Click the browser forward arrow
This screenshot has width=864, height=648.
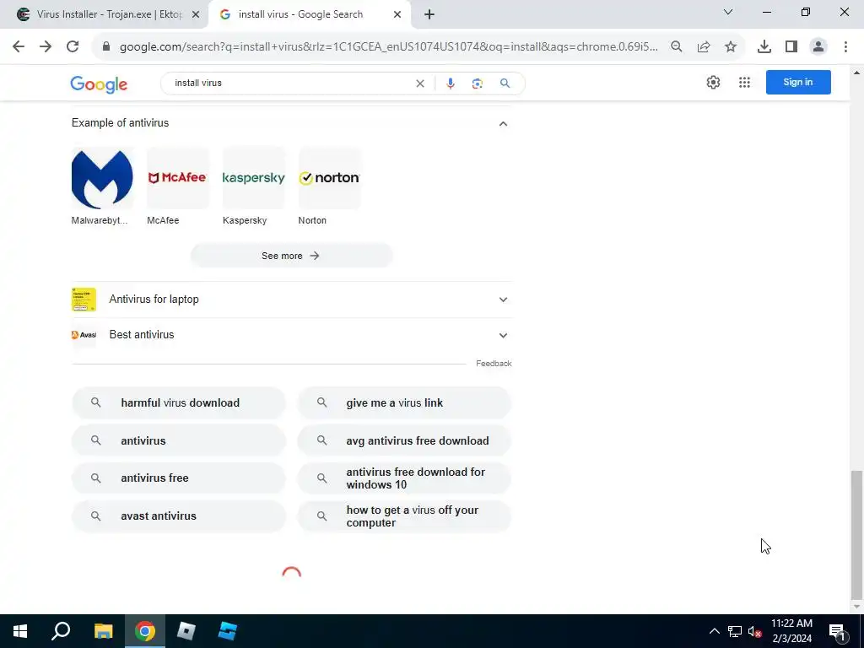[x=46, y=47]
